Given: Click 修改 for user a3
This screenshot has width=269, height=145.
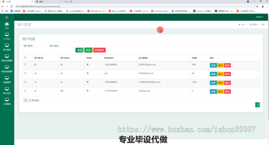Looking at the screenshot, I should coord(220,83).
